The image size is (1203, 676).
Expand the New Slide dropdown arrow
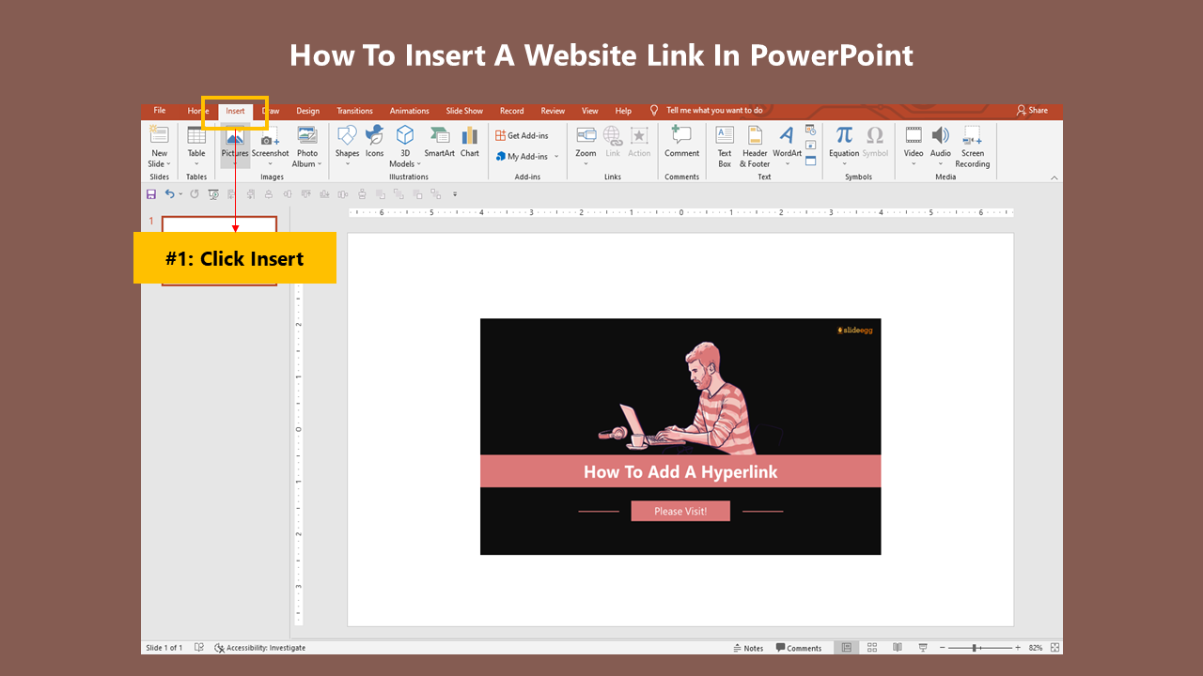[169, 164]
